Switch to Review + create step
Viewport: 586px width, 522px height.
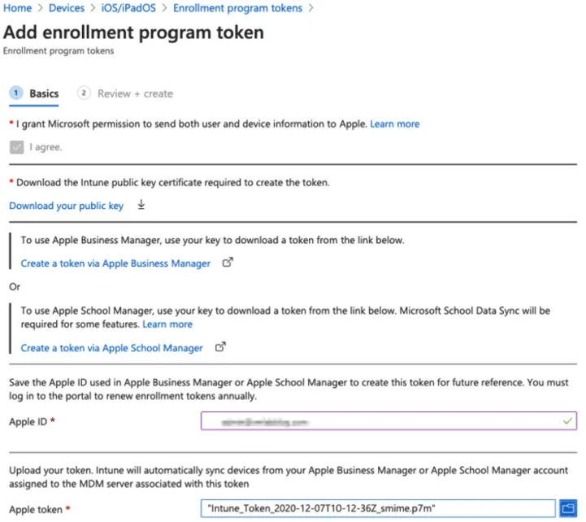[x=125, y=94]
